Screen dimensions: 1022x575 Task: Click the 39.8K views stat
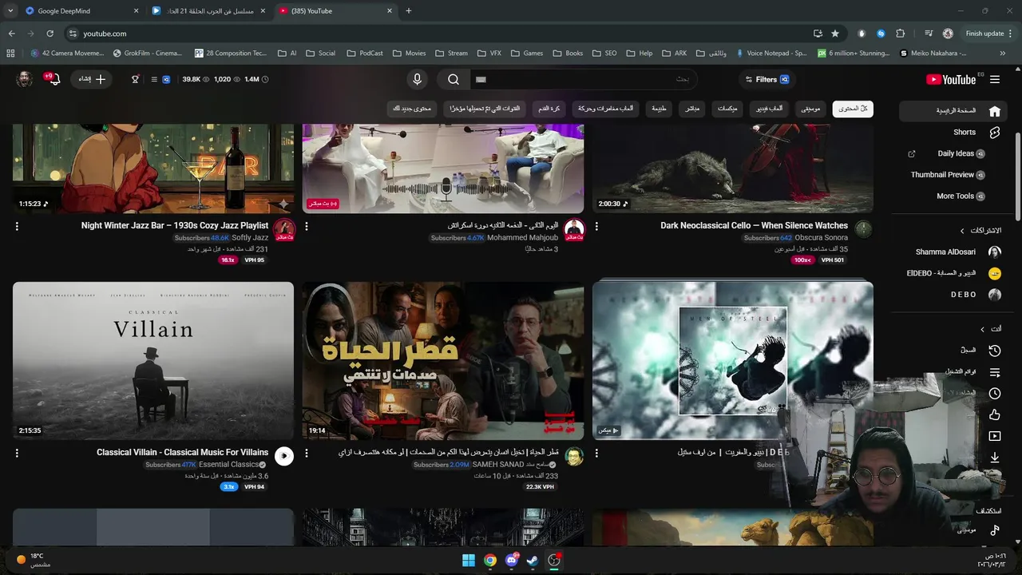pos(196,79)
